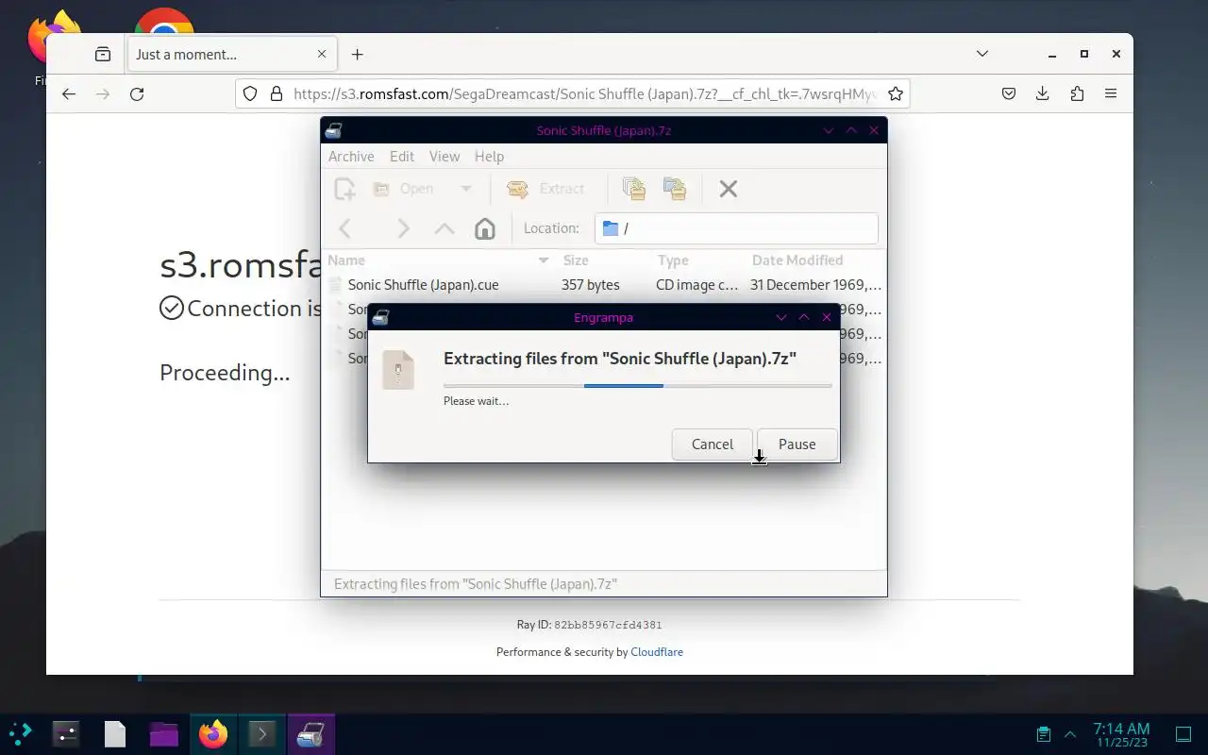Reload the current Firefox page
1208x755 pixels.
(137, 93)
